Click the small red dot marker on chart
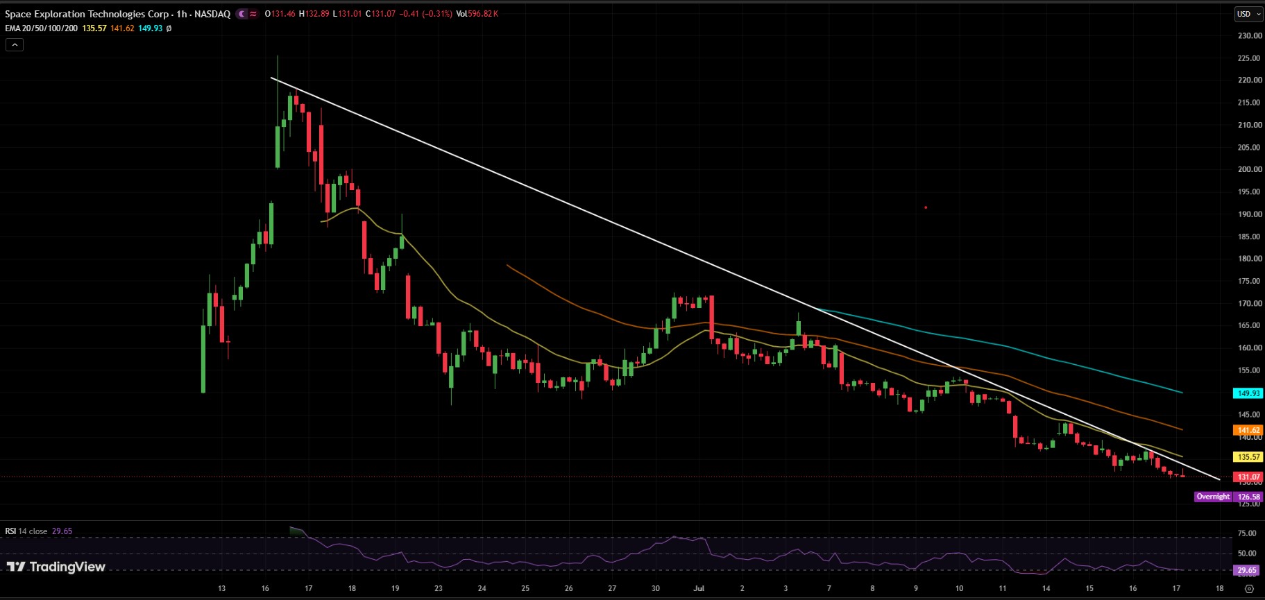The image size is (1265, 600). coord(926,207)
